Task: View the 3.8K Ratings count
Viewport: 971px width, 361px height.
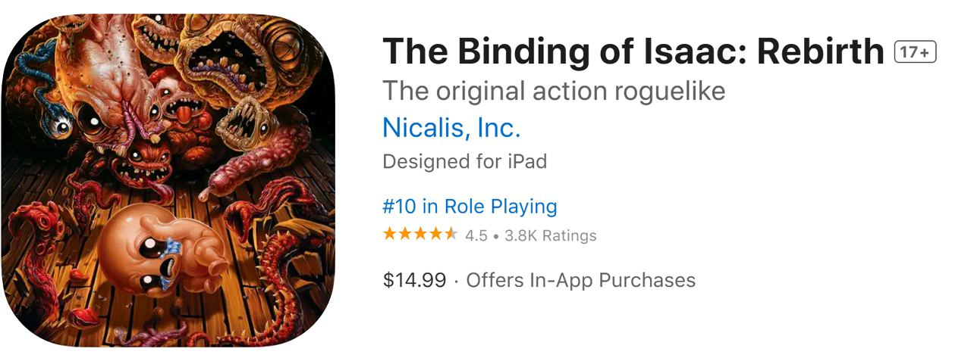Action: [x=551, y=235]
